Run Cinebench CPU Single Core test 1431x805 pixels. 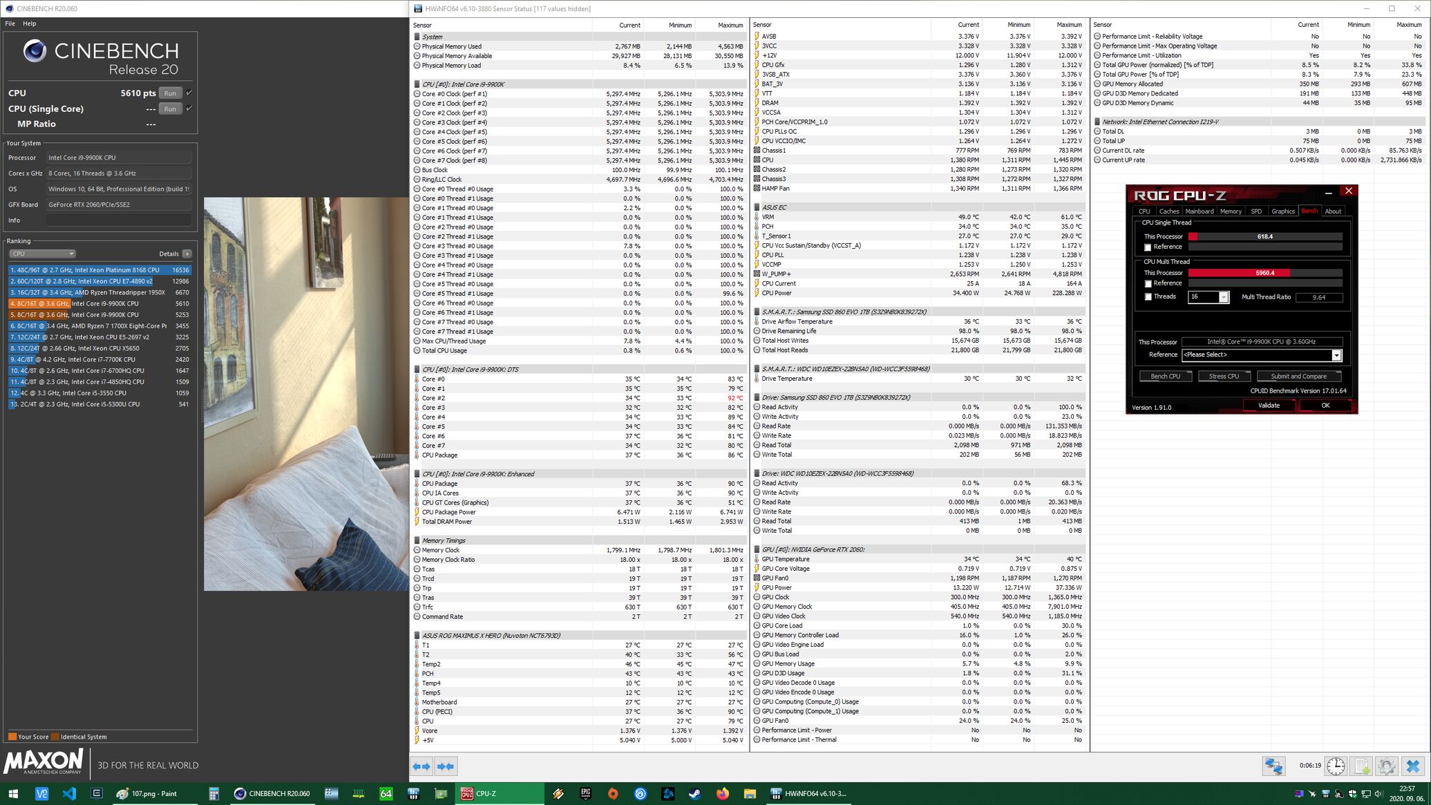170,108
